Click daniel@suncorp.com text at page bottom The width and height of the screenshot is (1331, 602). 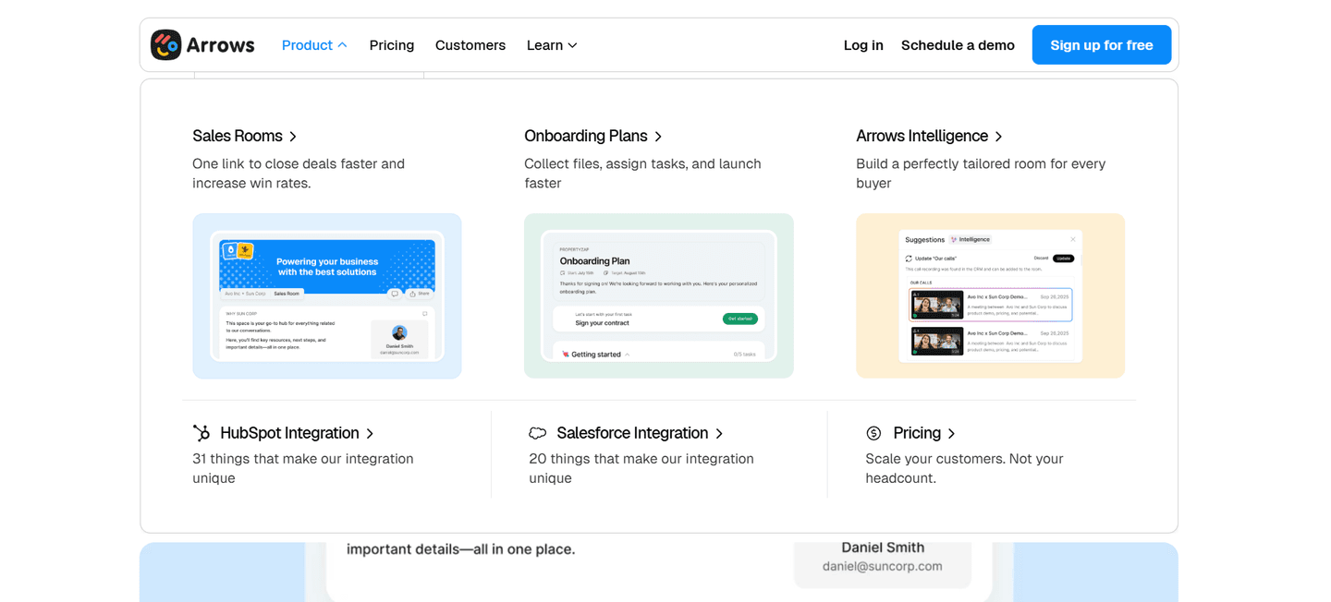coord(883,566)
